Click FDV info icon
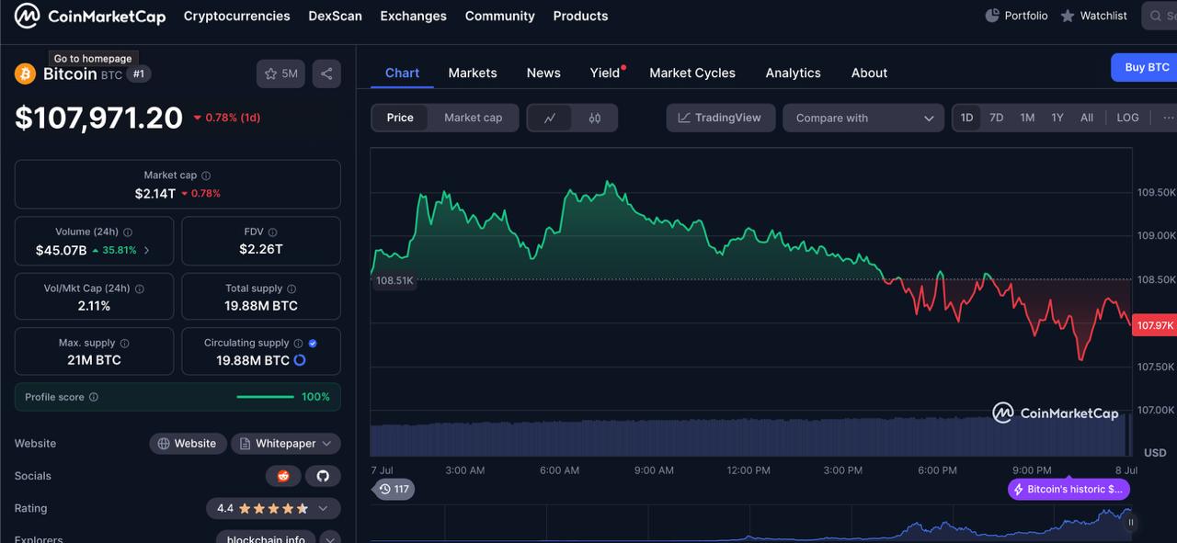The height and width of the screenshot is (543, 1177). pos(272,232)
